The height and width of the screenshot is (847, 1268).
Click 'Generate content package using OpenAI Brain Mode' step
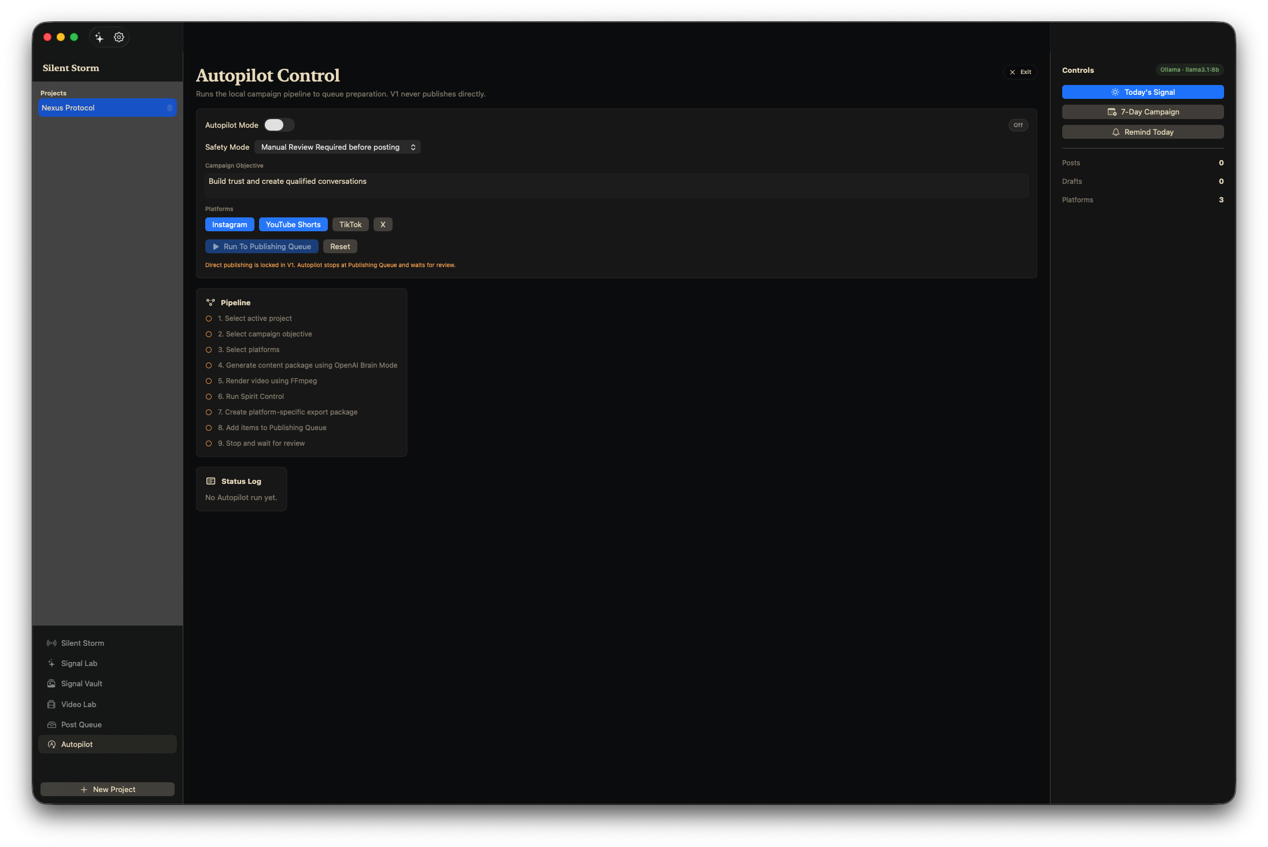(x=308, y=365)
